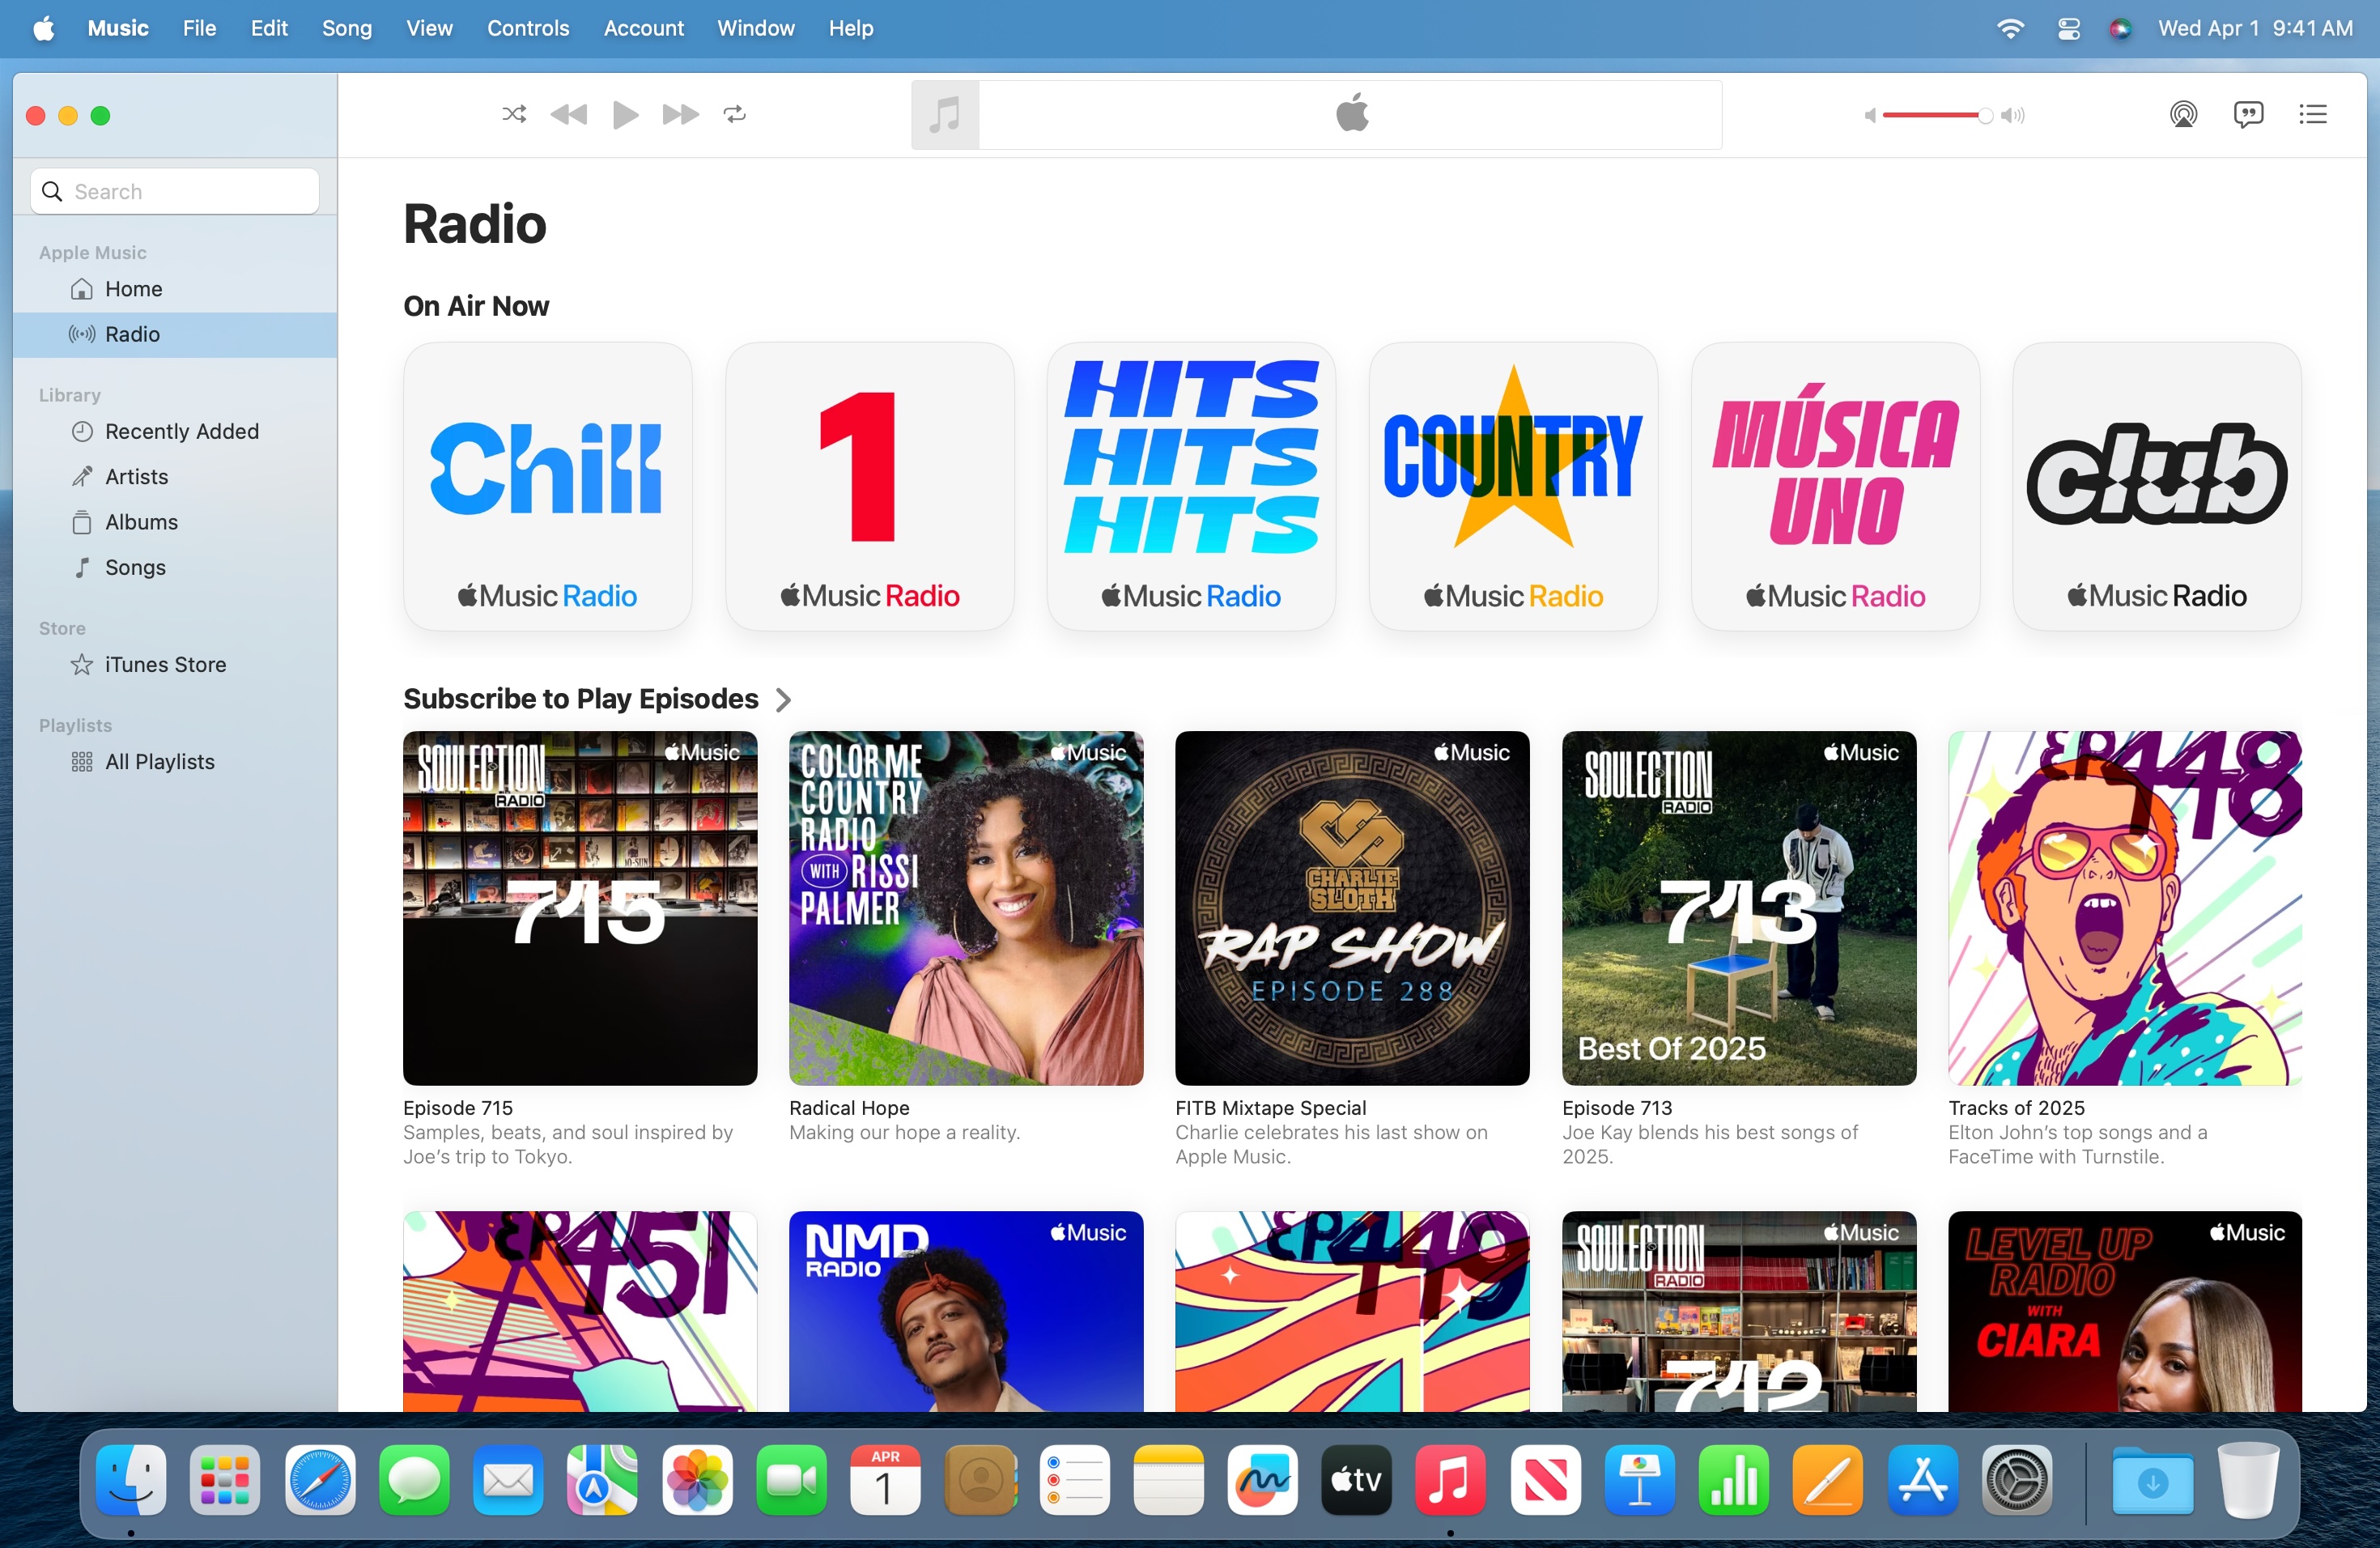Skip to the next track
2380x1548 pixels.
point(680,114)
